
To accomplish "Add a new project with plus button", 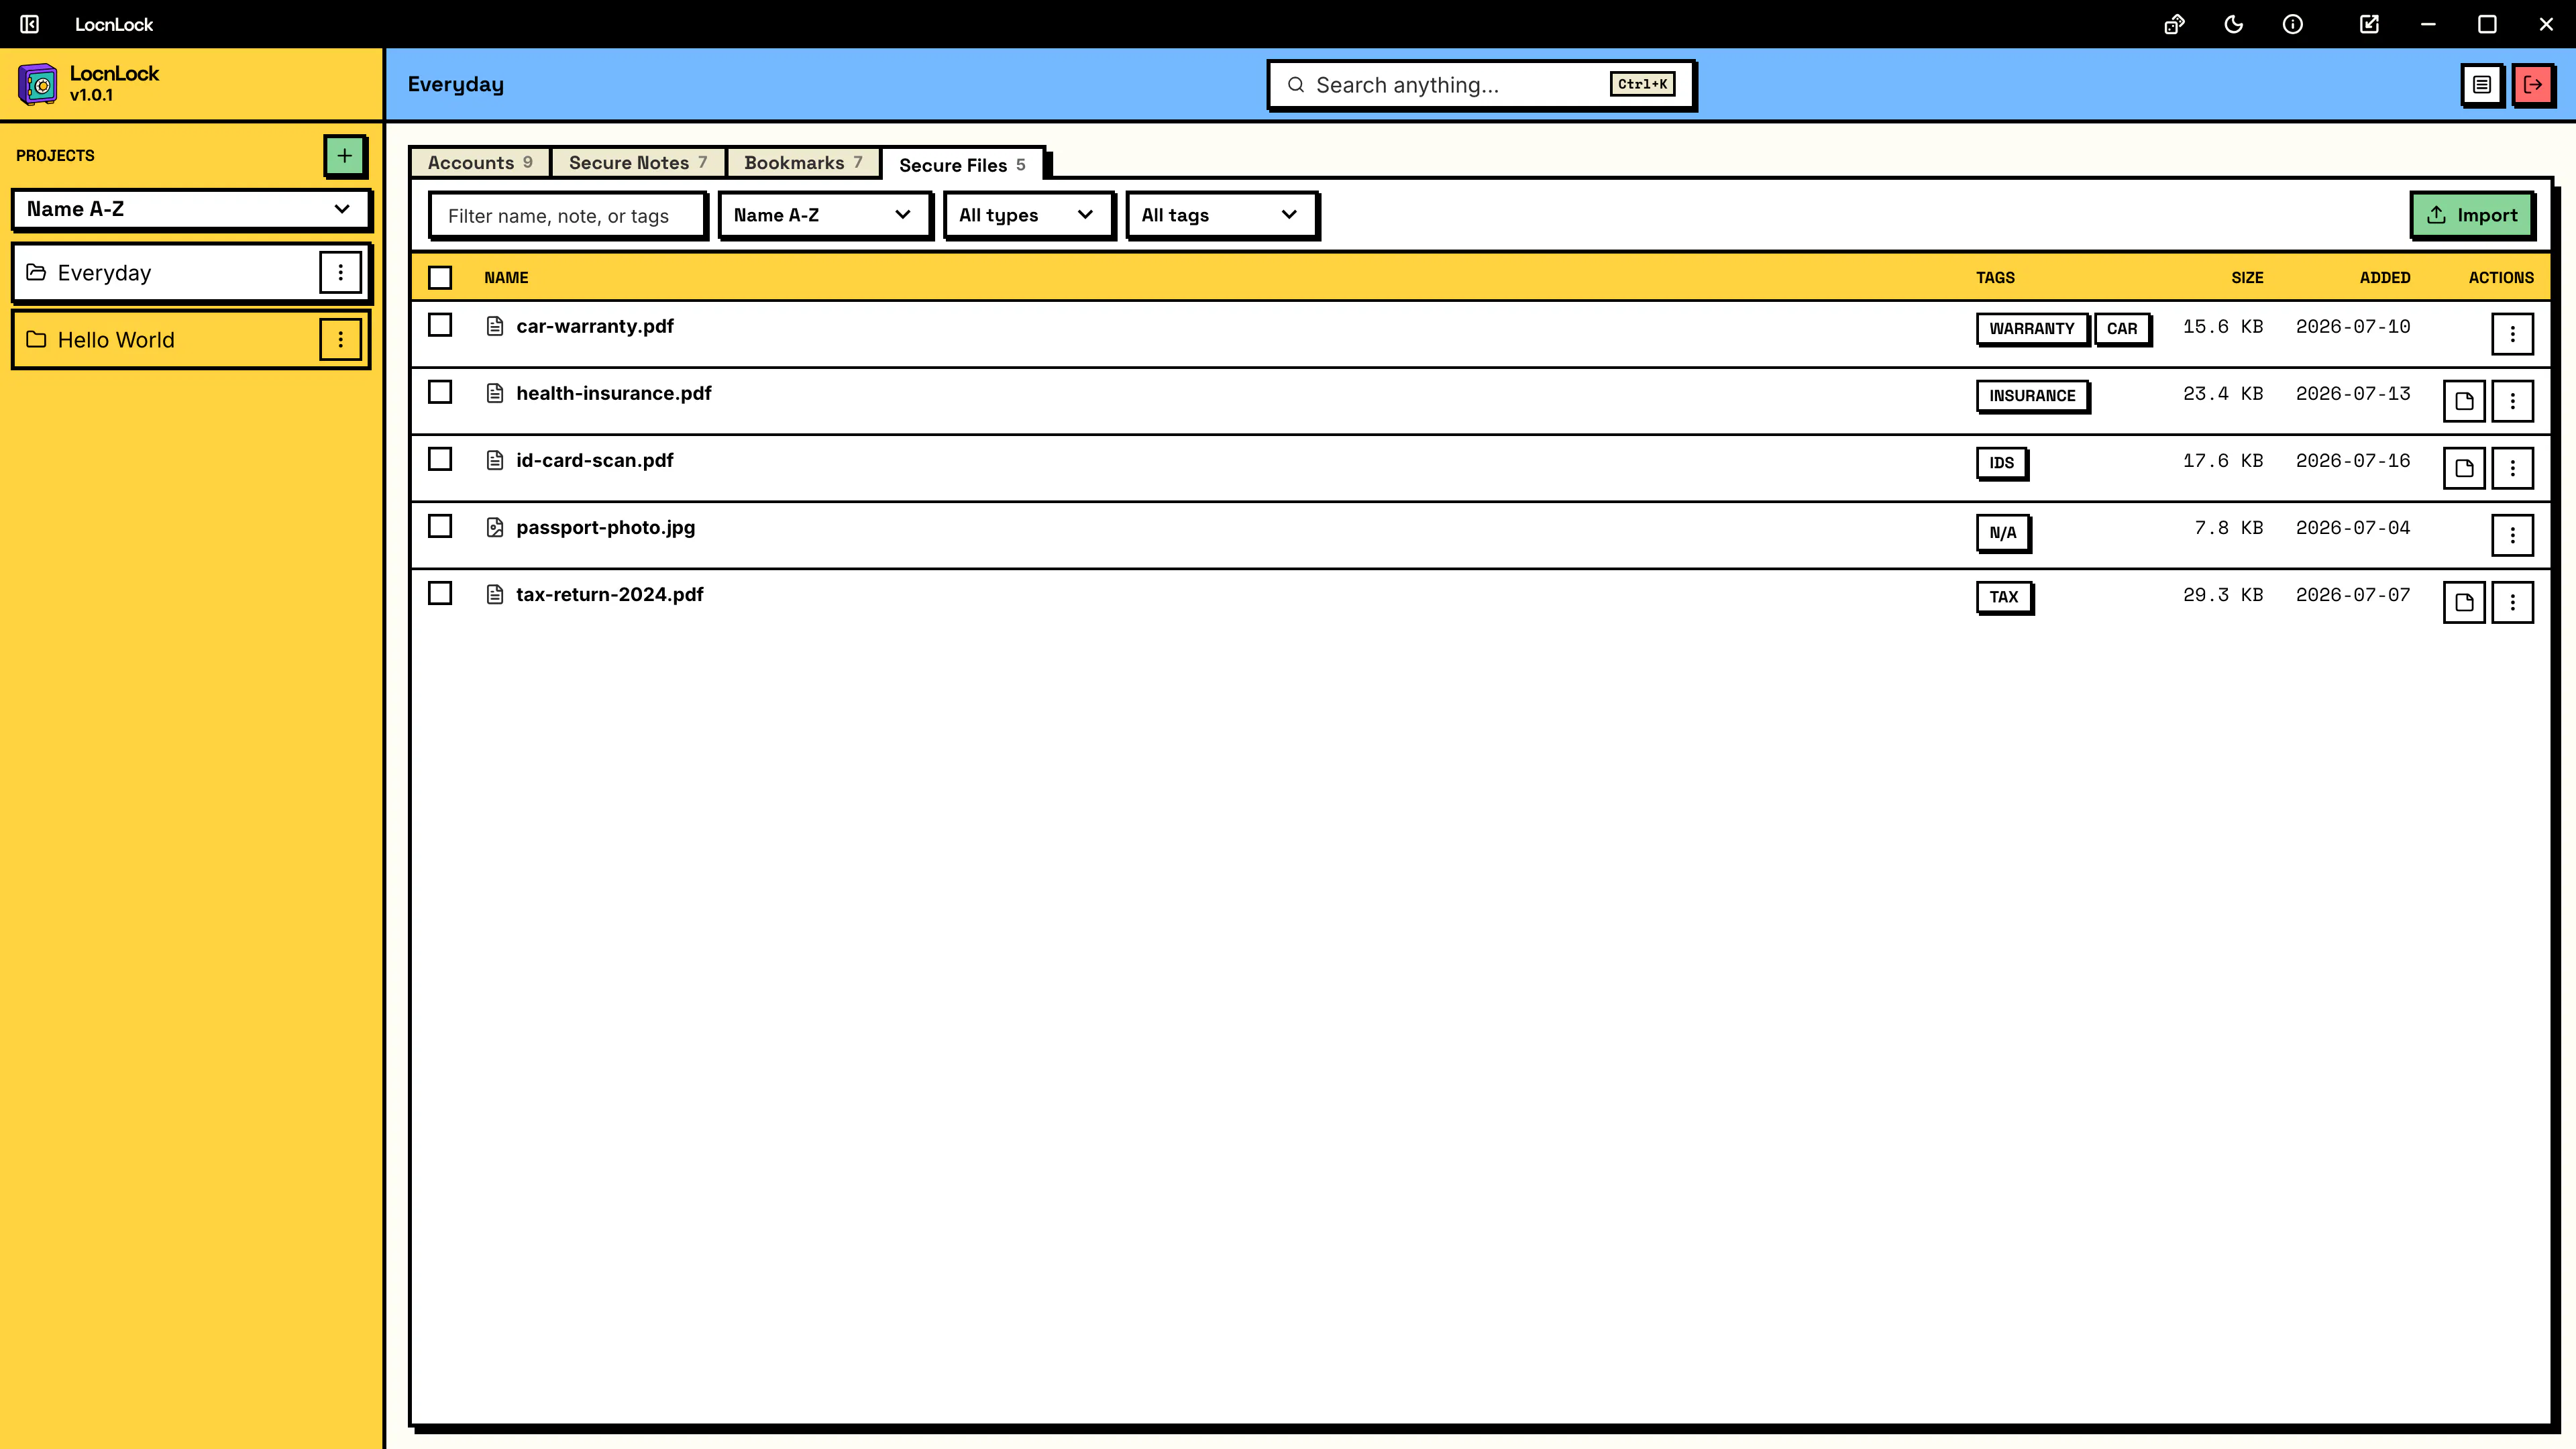I will (x=344, y=155).
